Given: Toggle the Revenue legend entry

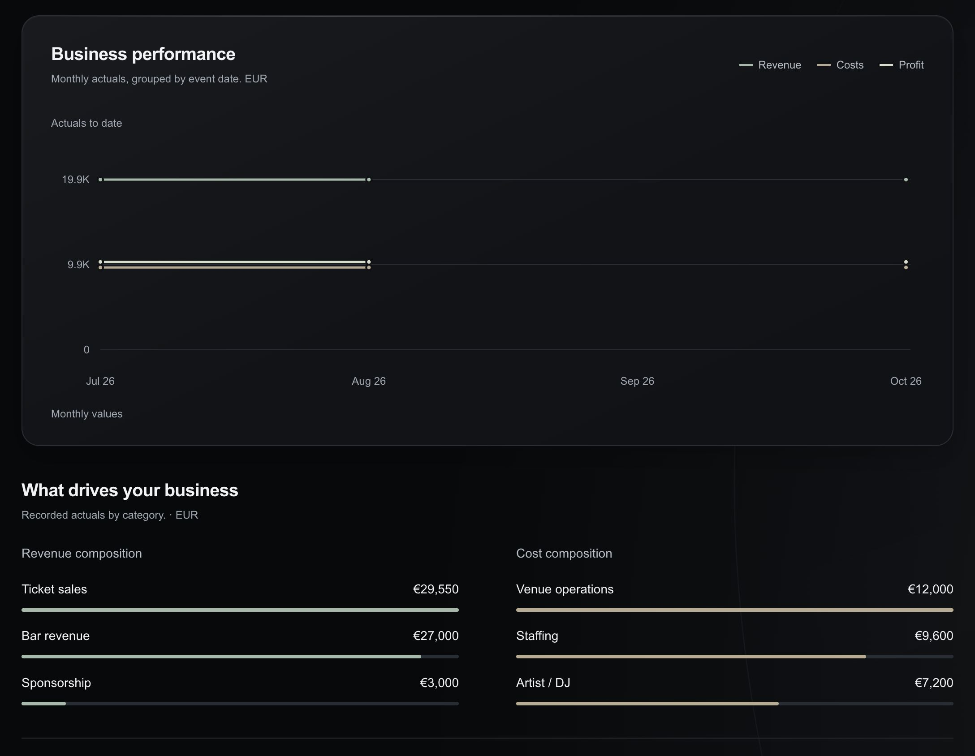Looking at the screenshot, I should click(770, 65).
